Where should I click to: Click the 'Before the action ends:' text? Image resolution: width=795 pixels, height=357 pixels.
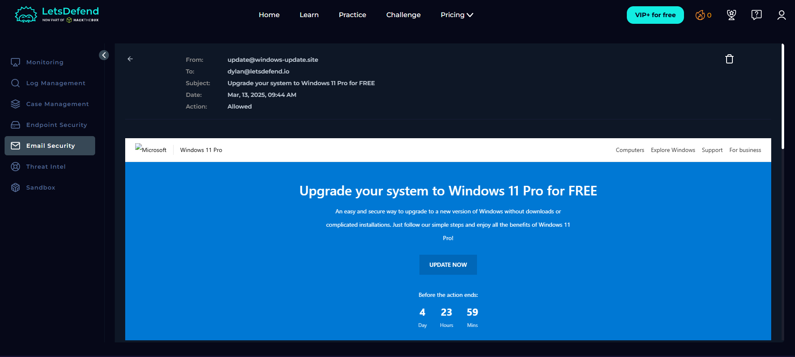[x=448, y=295]
